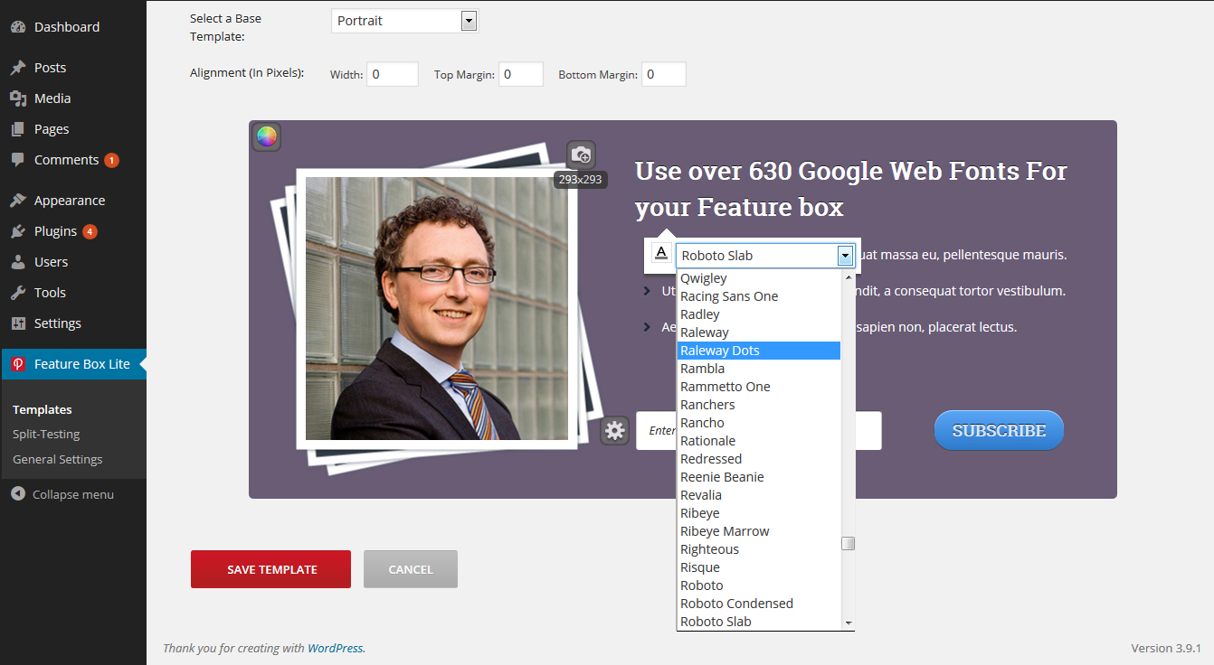The width and height of the screenshot is (1214, 665).
Task: Click the feature box headline text
Action: [x=851, y=189]
